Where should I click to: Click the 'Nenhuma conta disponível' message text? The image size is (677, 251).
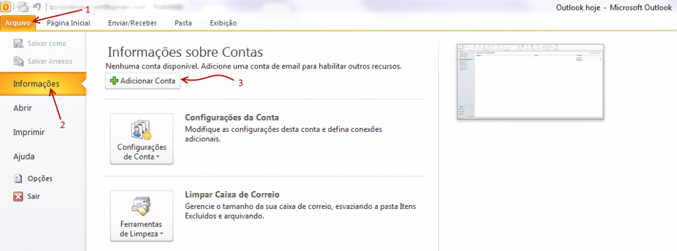coord(255,67)
